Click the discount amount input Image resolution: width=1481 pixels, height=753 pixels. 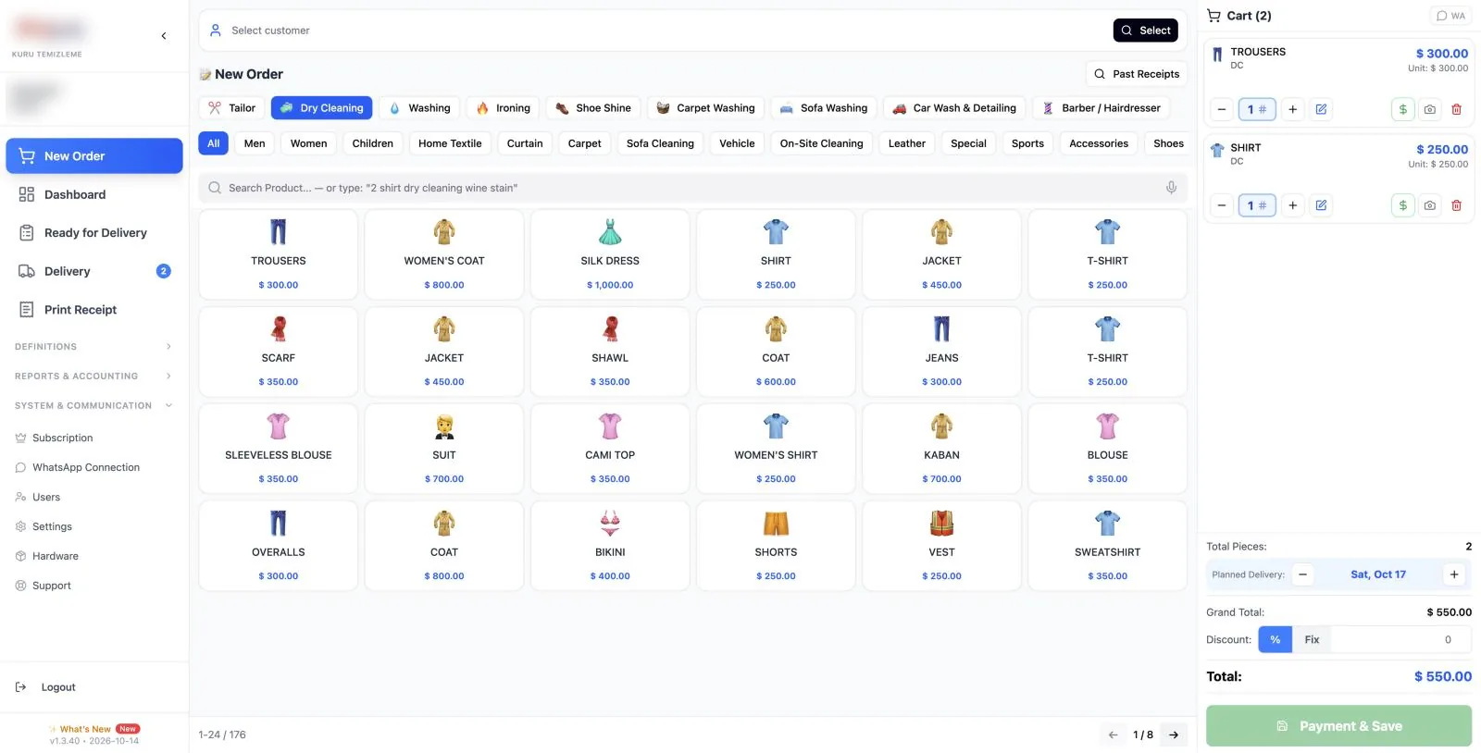click(1400, 639)
